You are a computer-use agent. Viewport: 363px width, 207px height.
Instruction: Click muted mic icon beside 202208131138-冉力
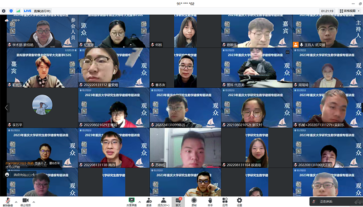pos(81,165)
